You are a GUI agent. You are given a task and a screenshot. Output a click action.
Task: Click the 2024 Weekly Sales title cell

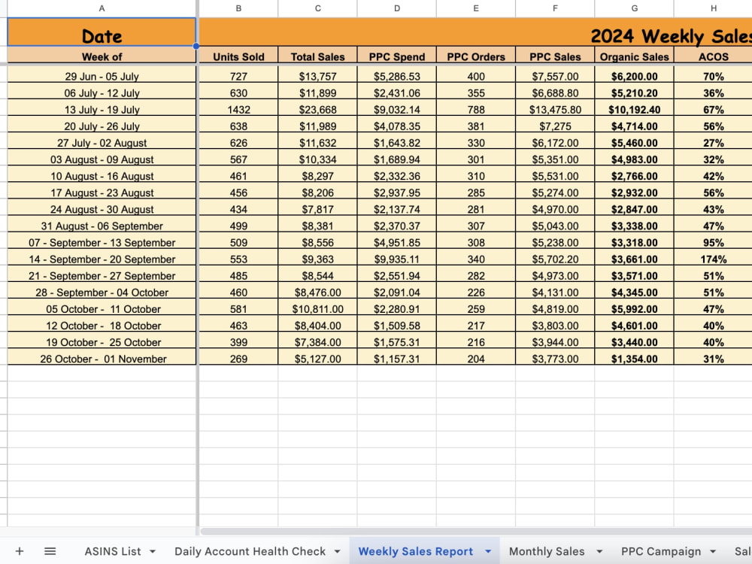pos(476,32)
